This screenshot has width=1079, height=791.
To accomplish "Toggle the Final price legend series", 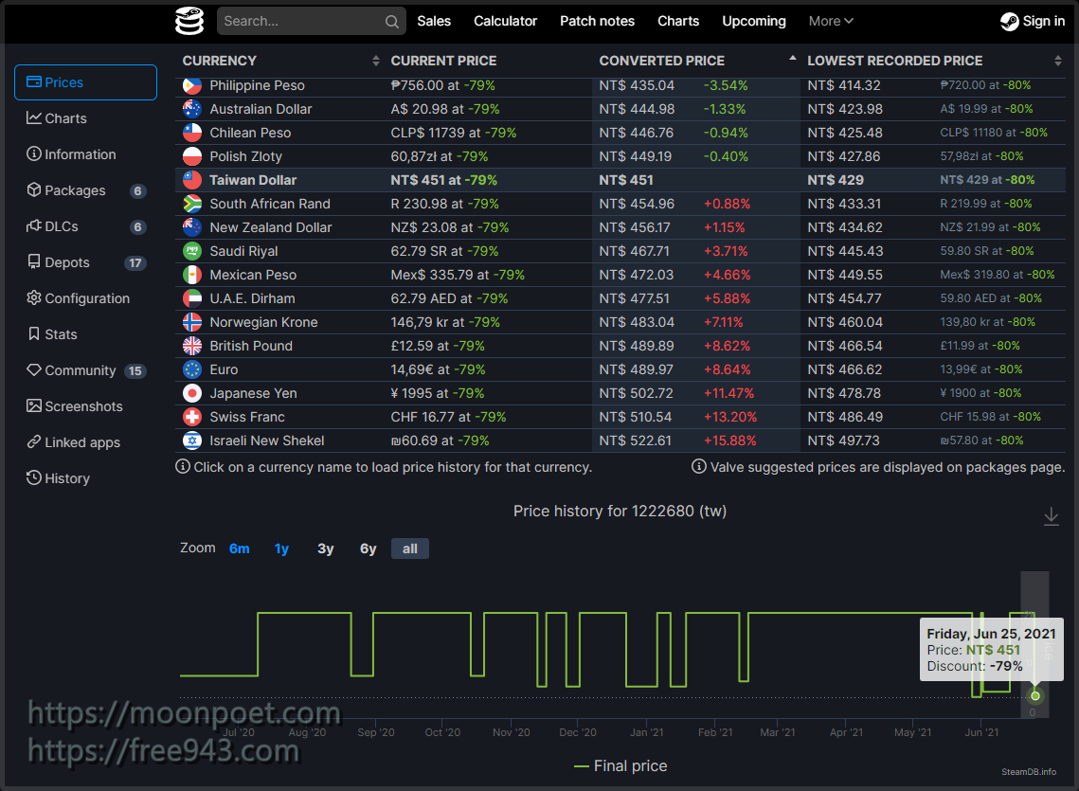I will point(620,765).
